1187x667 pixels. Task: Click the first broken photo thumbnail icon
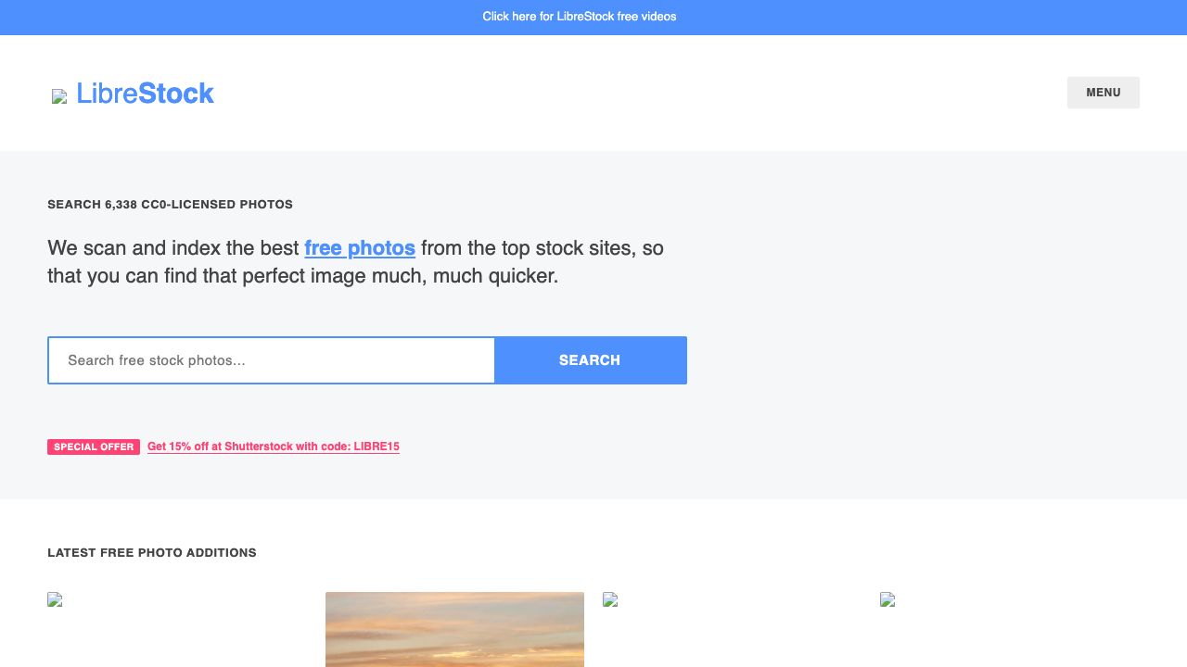click(55, 600)
